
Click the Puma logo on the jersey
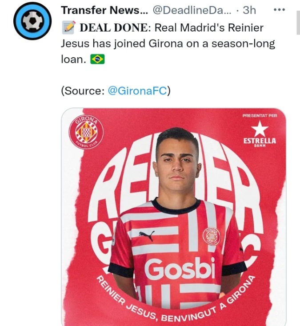147,236
